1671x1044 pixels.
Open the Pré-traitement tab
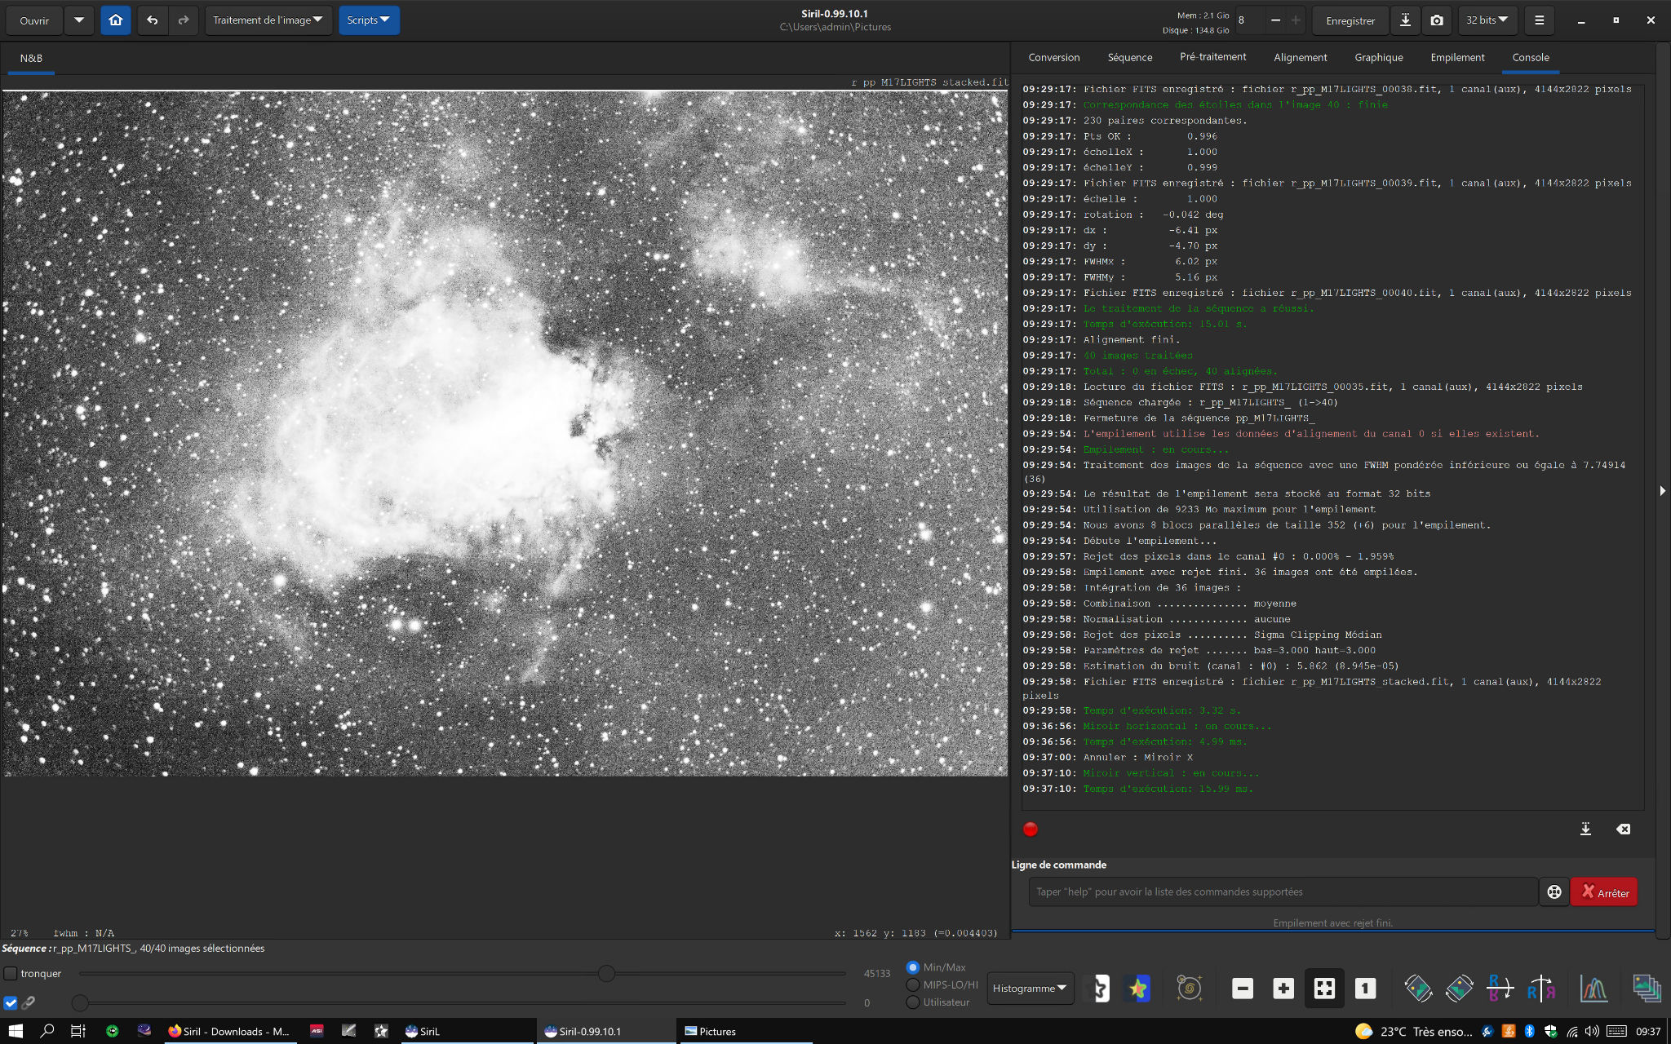click(1212, 57)
